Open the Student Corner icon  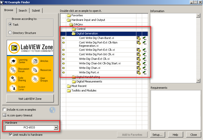click(x=13, y=88)
